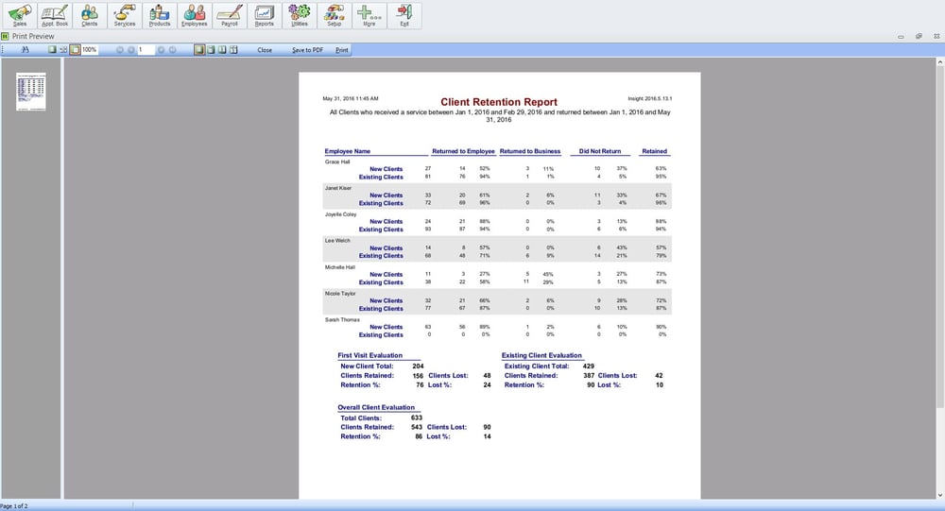Viewport: 945px width, 511px height.
Task: Click employee name Grace Hall
Action: [x=337, y=162]
